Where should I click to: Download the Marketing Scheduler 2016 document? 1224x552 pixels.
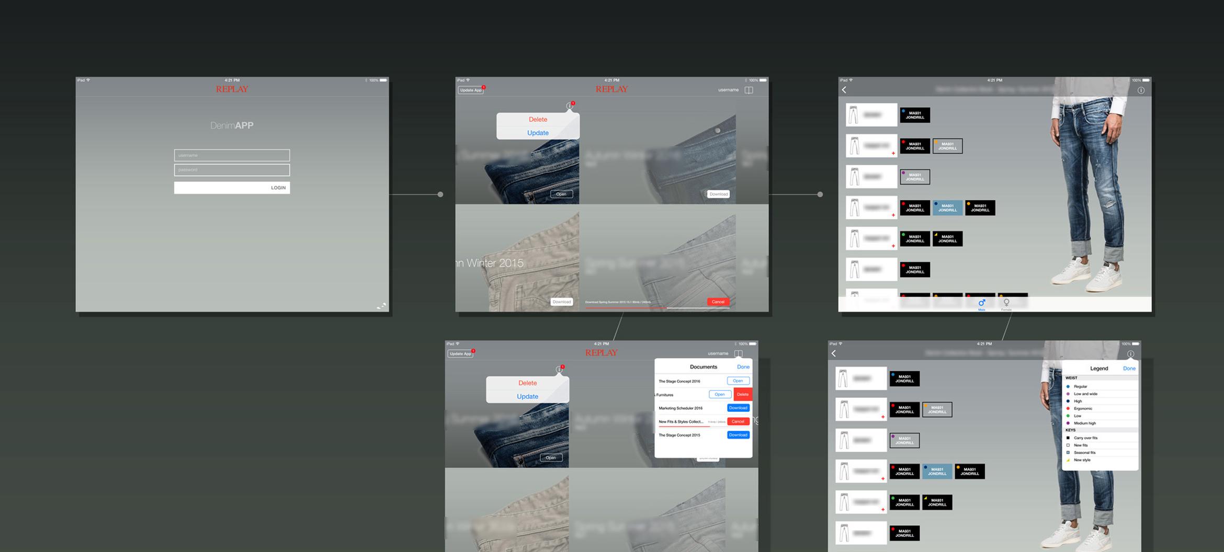coord(738,408)
